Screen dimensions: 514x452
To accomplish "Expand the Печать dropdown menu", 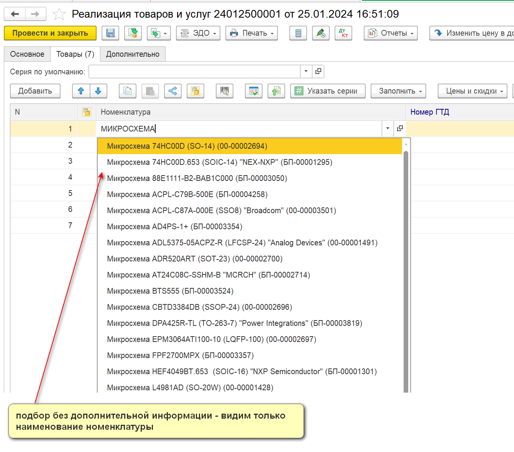I will click(x=251, y=33).
